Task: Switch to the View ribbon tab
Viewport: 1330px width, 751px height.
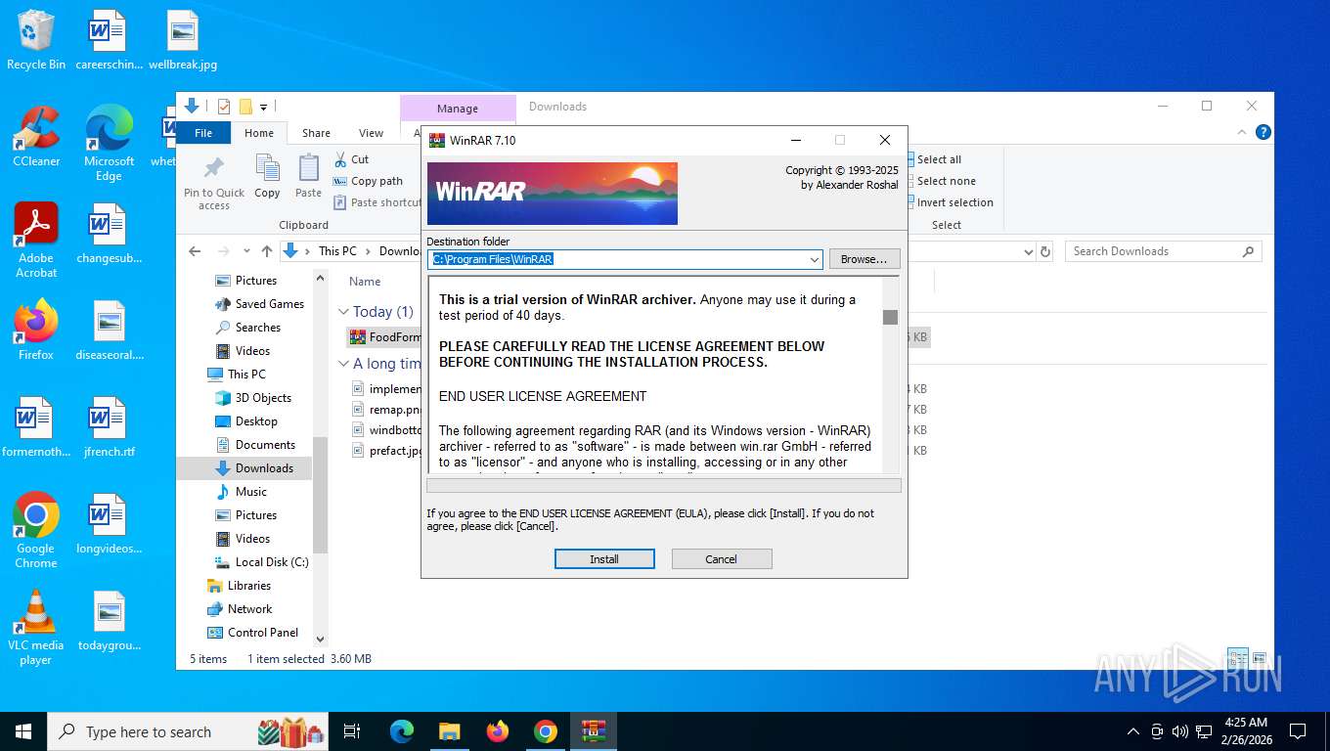Action: coord(371,133)
